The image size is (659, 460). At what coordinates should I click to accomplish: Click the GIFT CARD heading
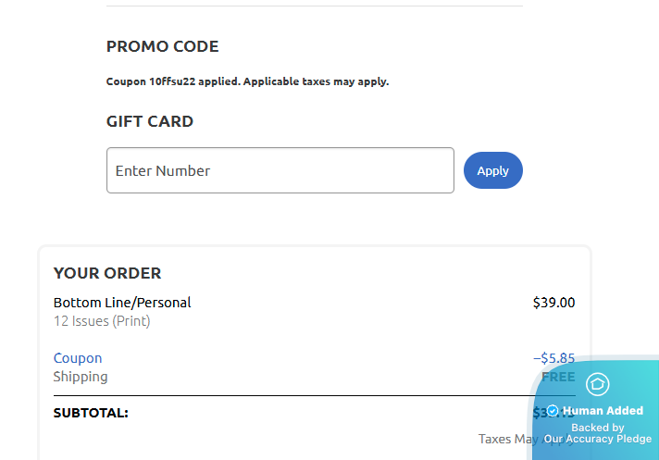(x=150, y=121)
